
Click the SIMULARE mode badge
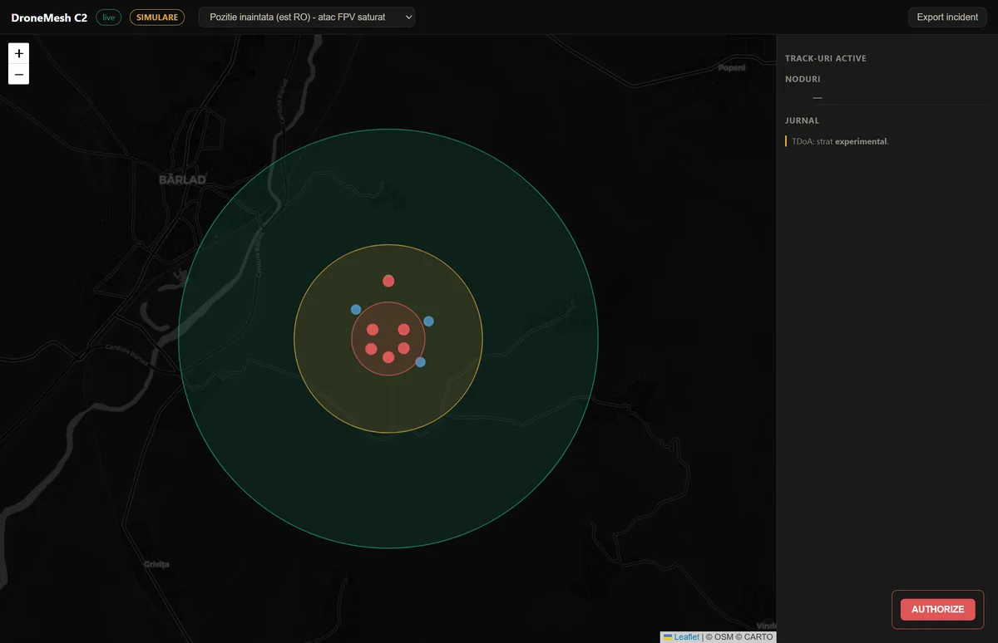157,17
